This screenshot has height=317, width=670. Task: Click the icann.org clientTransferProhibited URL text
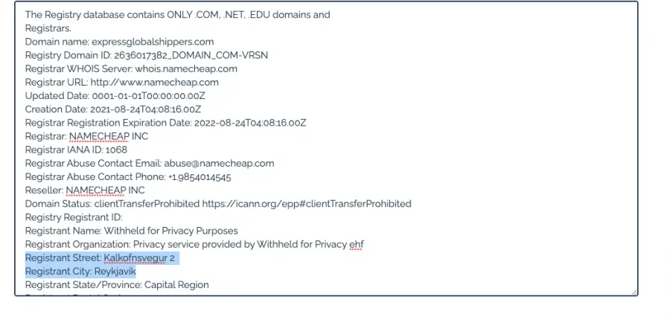[307, 204]
